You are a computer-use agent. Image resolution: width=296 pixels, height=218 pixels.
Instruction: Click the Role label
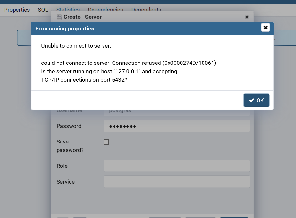[x=62, y=166]
